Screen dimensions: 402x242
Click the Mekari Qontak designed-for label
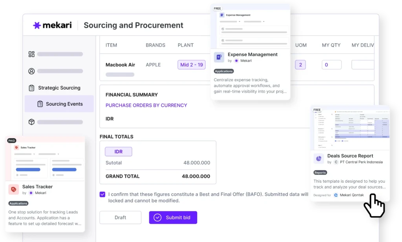click(x=352, y=195)
